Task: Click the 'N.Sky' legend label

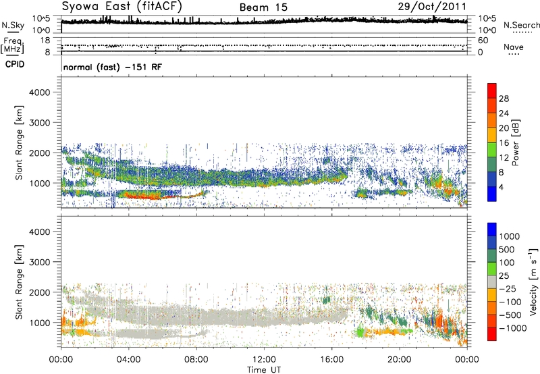Action: (13, 25)
